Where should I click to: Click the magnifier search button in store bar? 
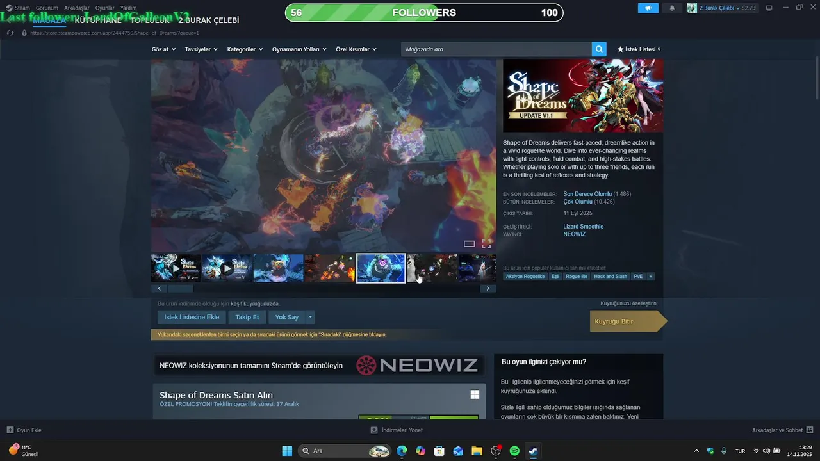pyautogui.click(x=599, y=49)
